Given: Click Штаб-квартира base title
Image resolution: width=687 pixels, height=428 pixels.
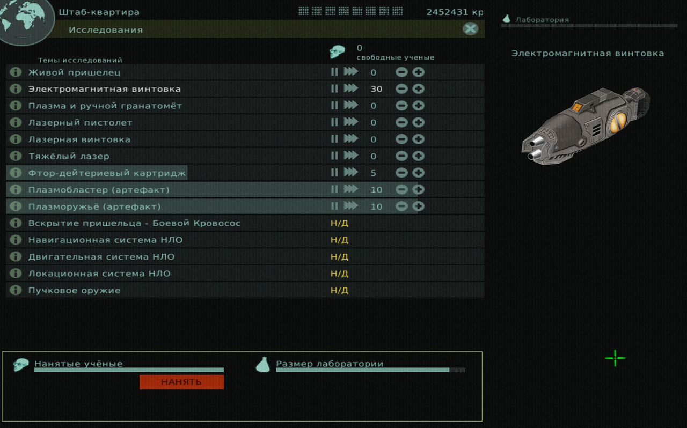Looking at the screenshot, I should coord(99,12).
